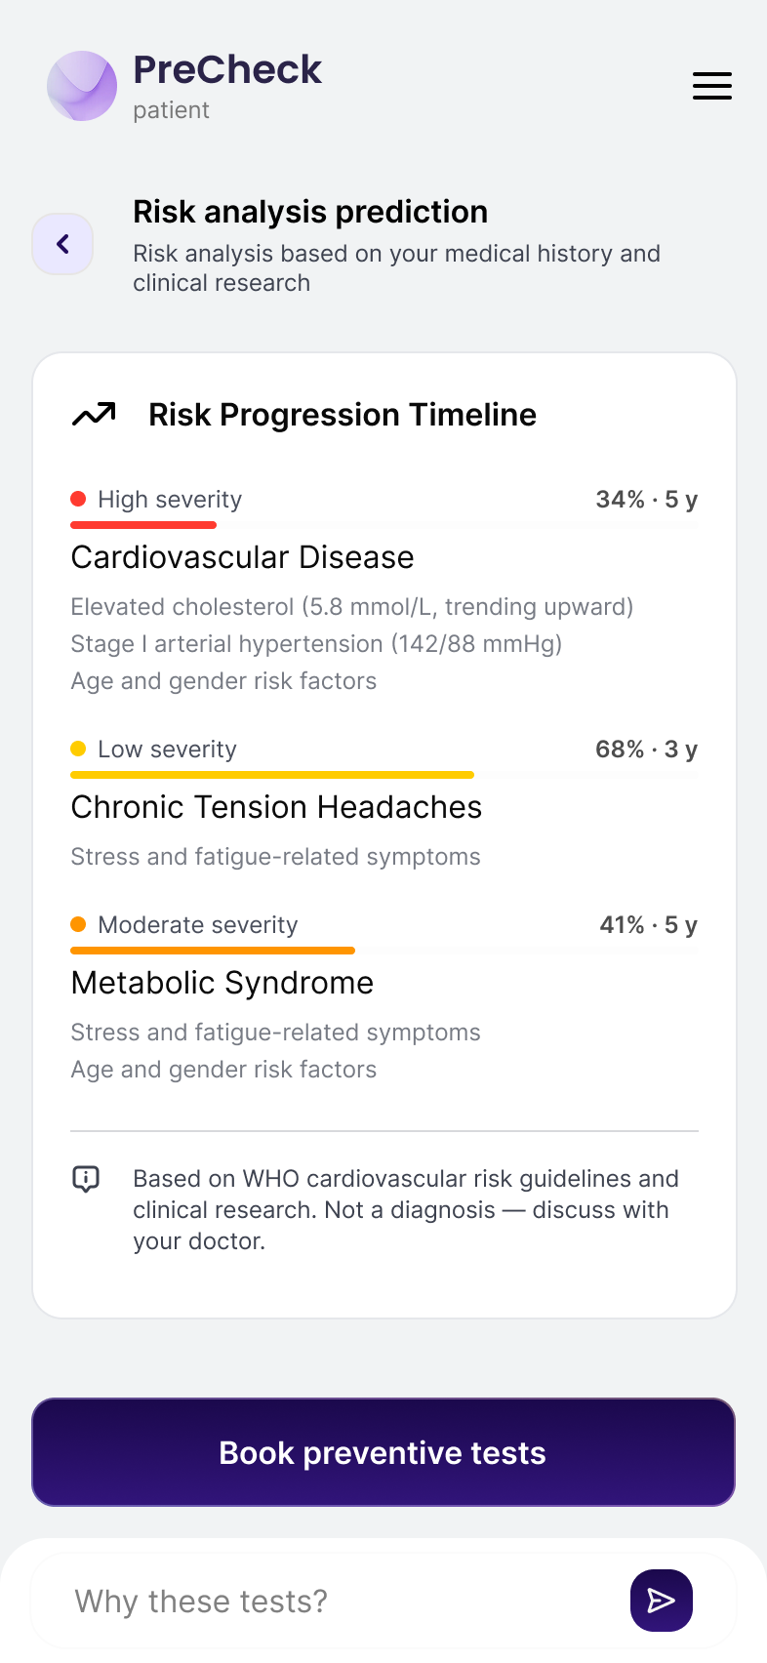Click the PreCheck patient title text
The height and width of the screenshot is (1663, 767).
227,86
